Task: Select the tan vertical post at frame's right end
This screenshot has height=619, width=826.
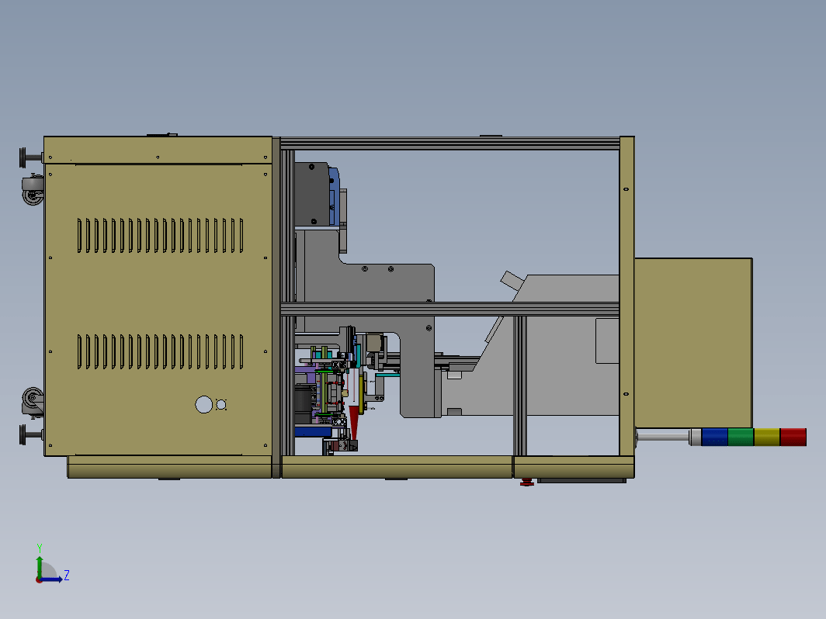Action: pos(627,296)
